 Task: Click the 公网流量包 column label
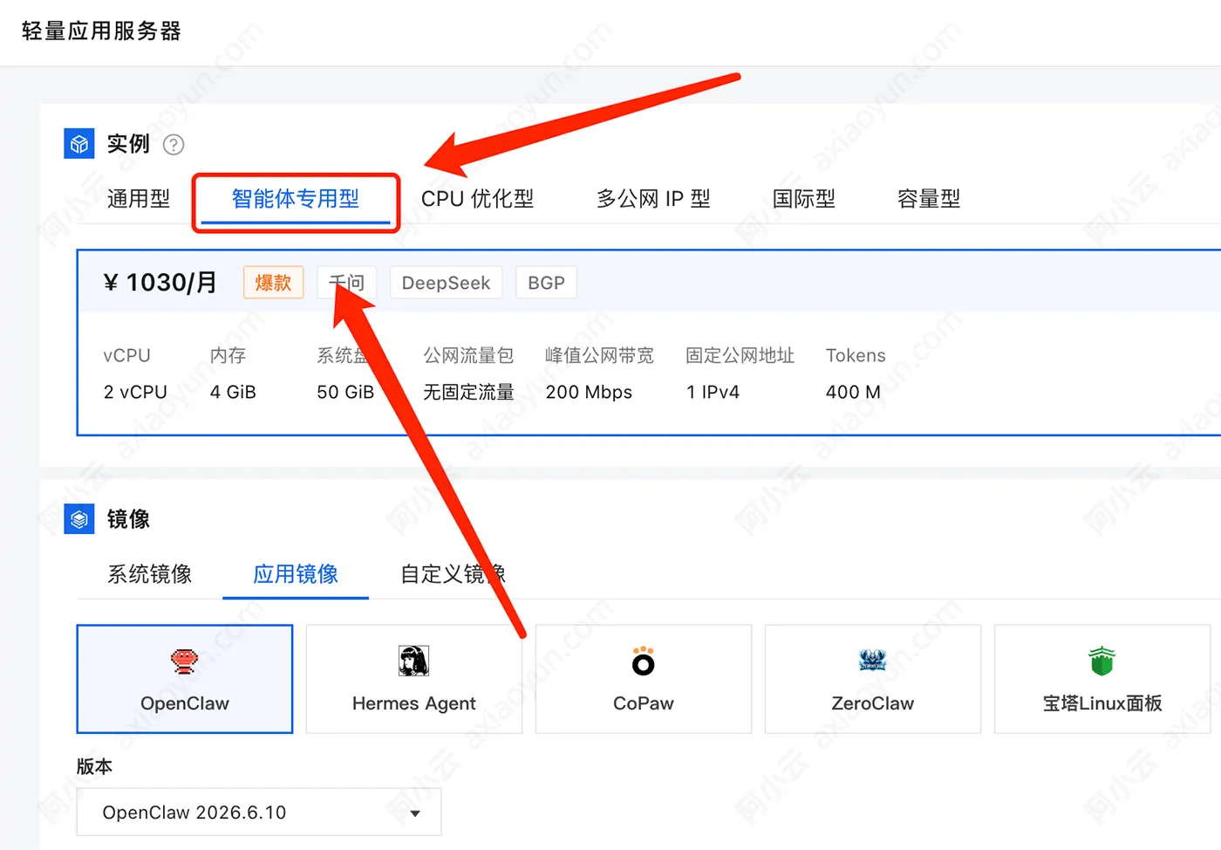468,355
